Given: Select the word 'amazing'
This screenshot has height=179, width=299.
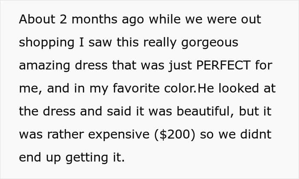Looking at the screenshot, I should pos(44,66).
